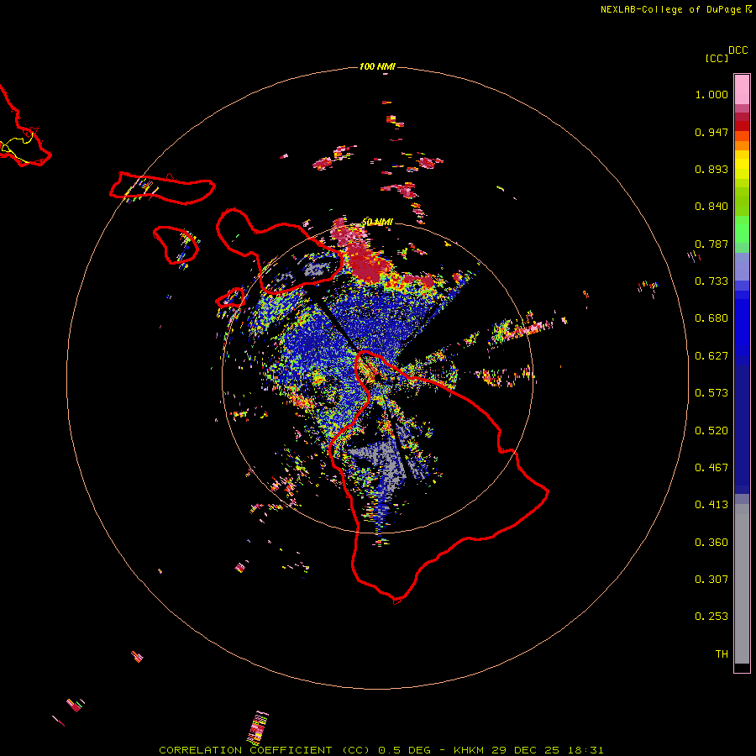Click the 0.467 color scale value

711,468
